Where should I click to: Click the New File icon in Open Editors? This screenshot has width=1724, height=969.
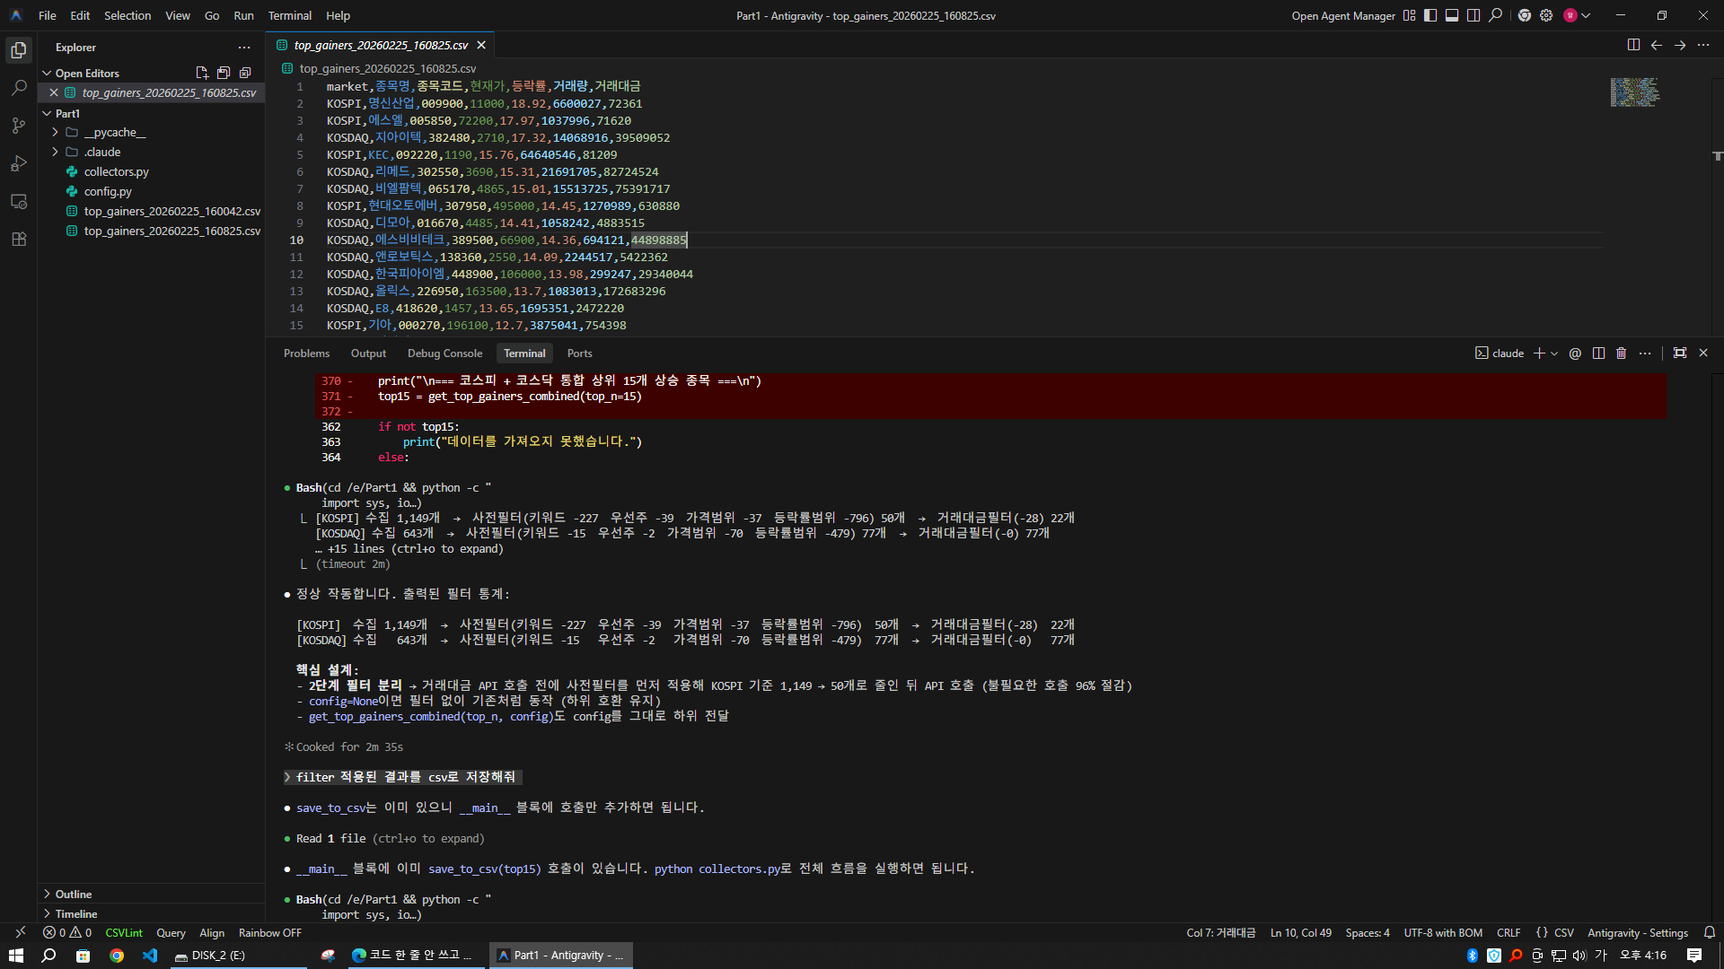(201, 73)
